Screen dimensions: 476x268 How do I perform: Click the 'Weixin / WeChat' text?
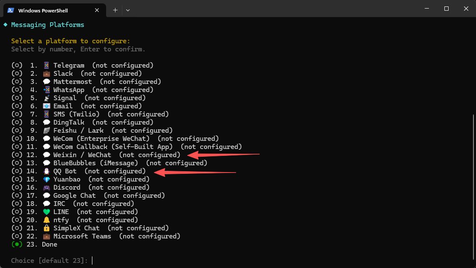click(82, 155)
